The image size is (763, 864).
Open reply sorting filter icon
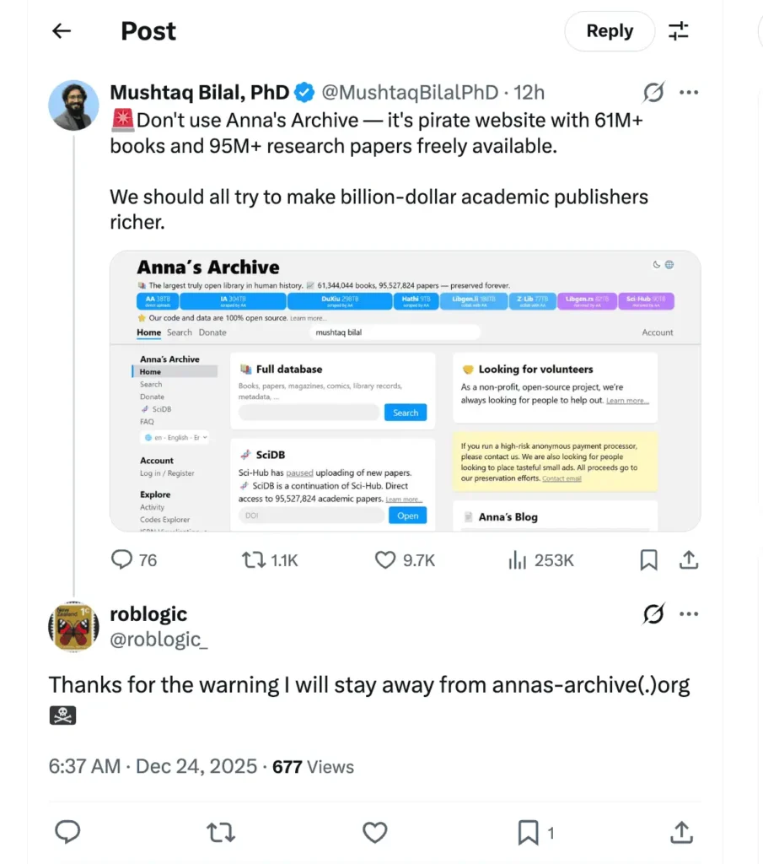coord(679,32)
